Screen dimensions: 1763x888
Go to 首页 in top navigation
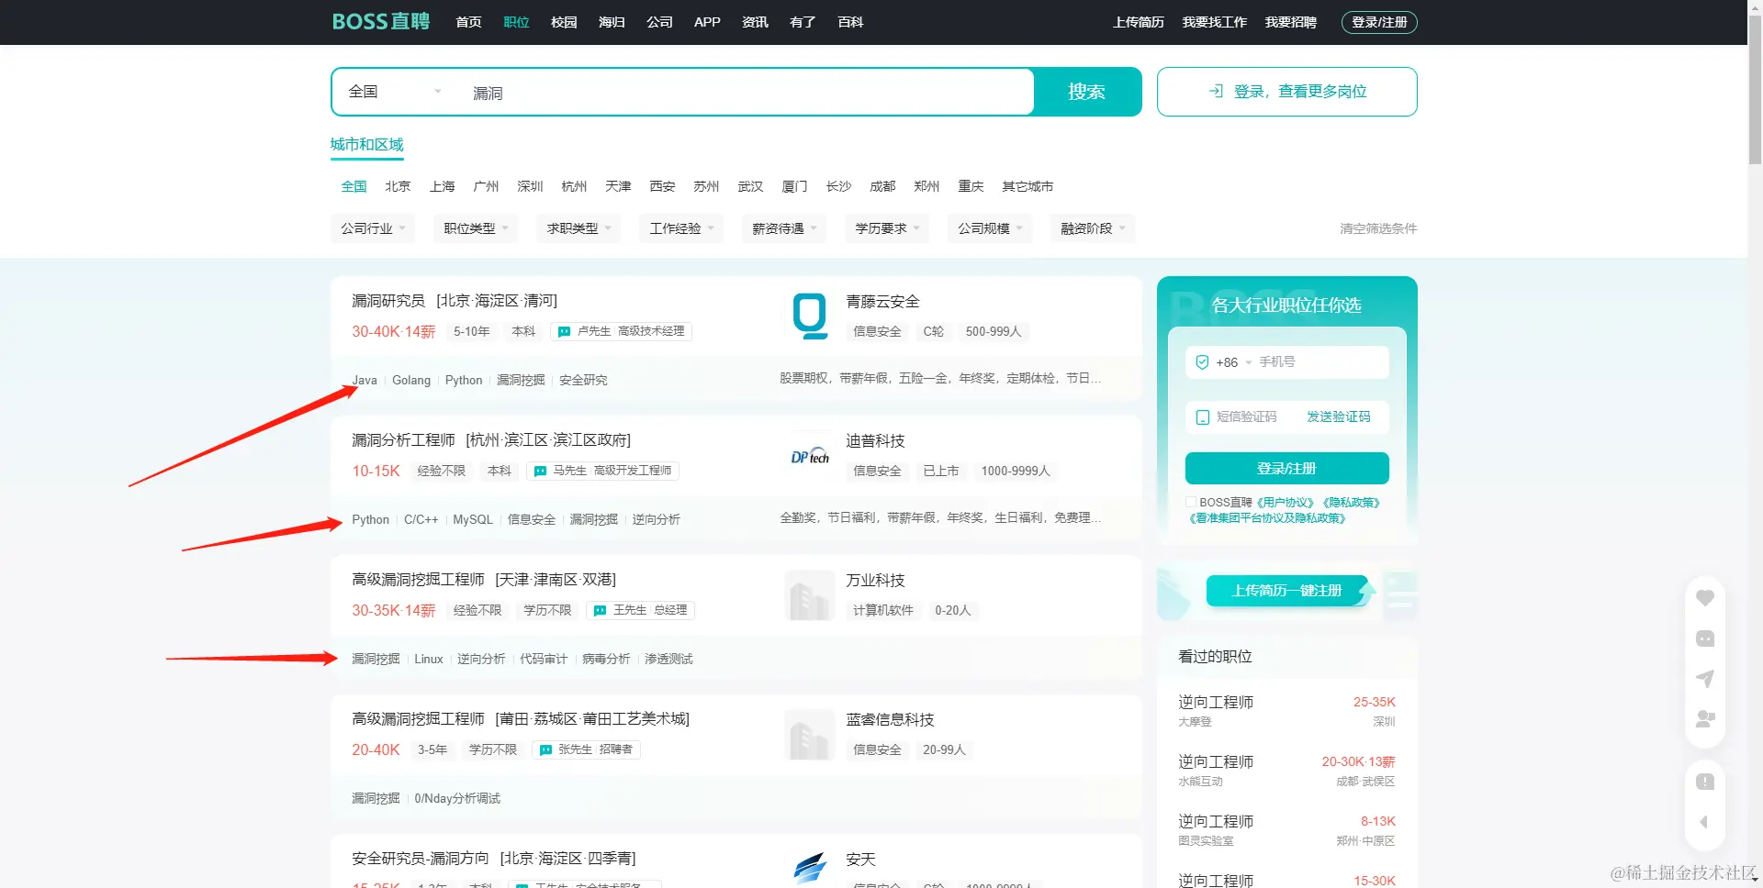[468, 22]
